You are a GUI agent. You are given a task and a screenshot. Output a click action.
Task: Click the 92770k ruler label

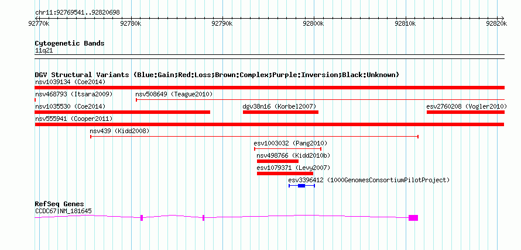39,23
